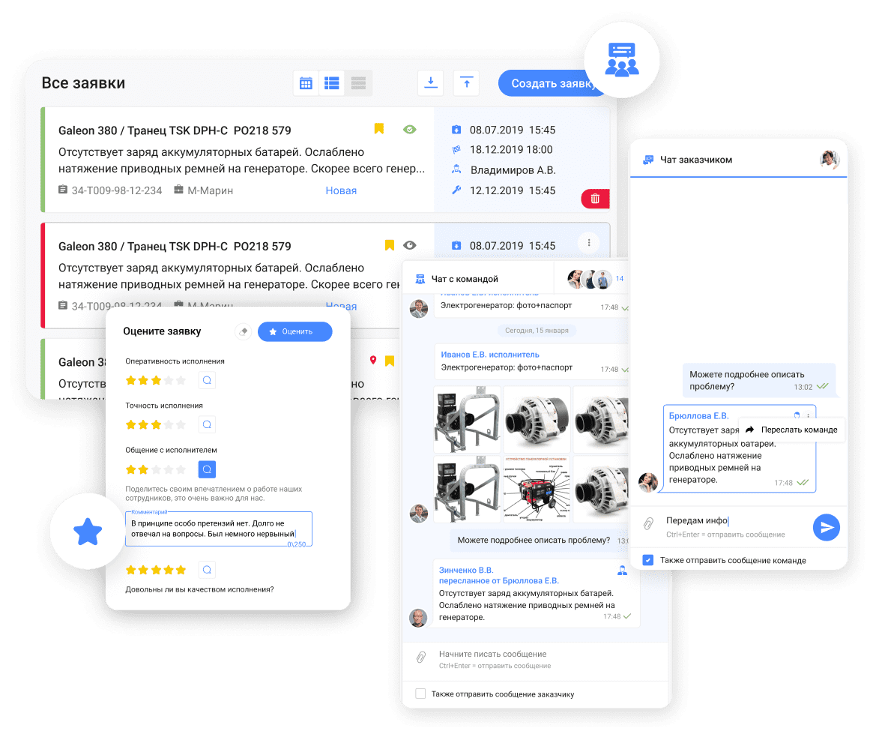The height and width of the screenshot is (734, 873).
Task: Click 'Новая' status in first request
Action: (x=341, y=190)
